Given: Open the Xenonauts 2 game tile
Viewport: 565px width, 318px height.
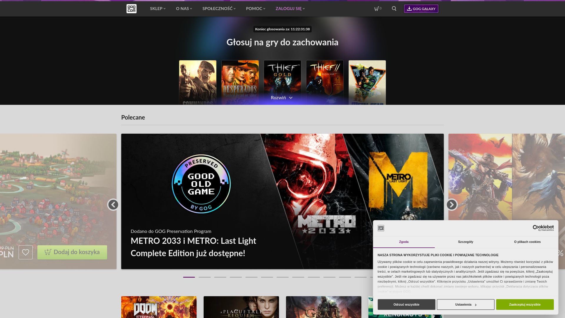Looking at the screenshot, I should point(371,307).
